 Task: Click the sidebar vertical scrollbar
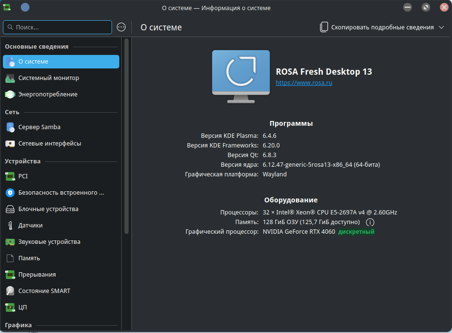click(x=127, y=135)
